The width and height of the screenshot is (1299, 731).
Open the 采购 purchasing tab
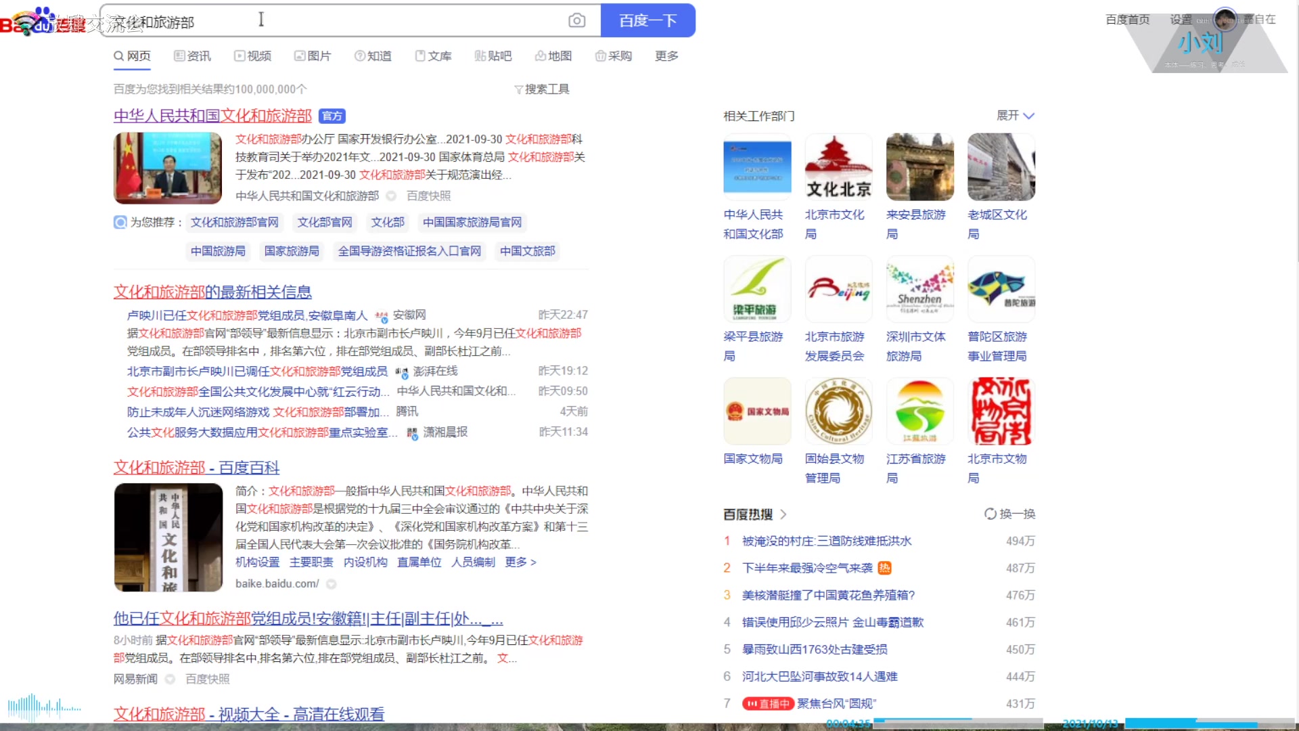tap(614, 56)
